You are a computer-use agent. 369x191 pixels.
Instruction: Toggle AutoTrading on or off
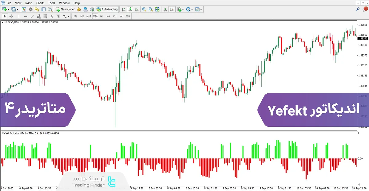coord(107,9)
